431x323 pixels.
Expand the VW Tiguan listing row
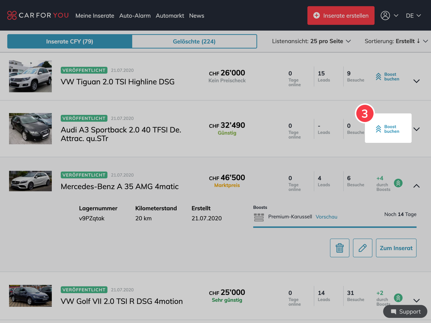[417, 81]
